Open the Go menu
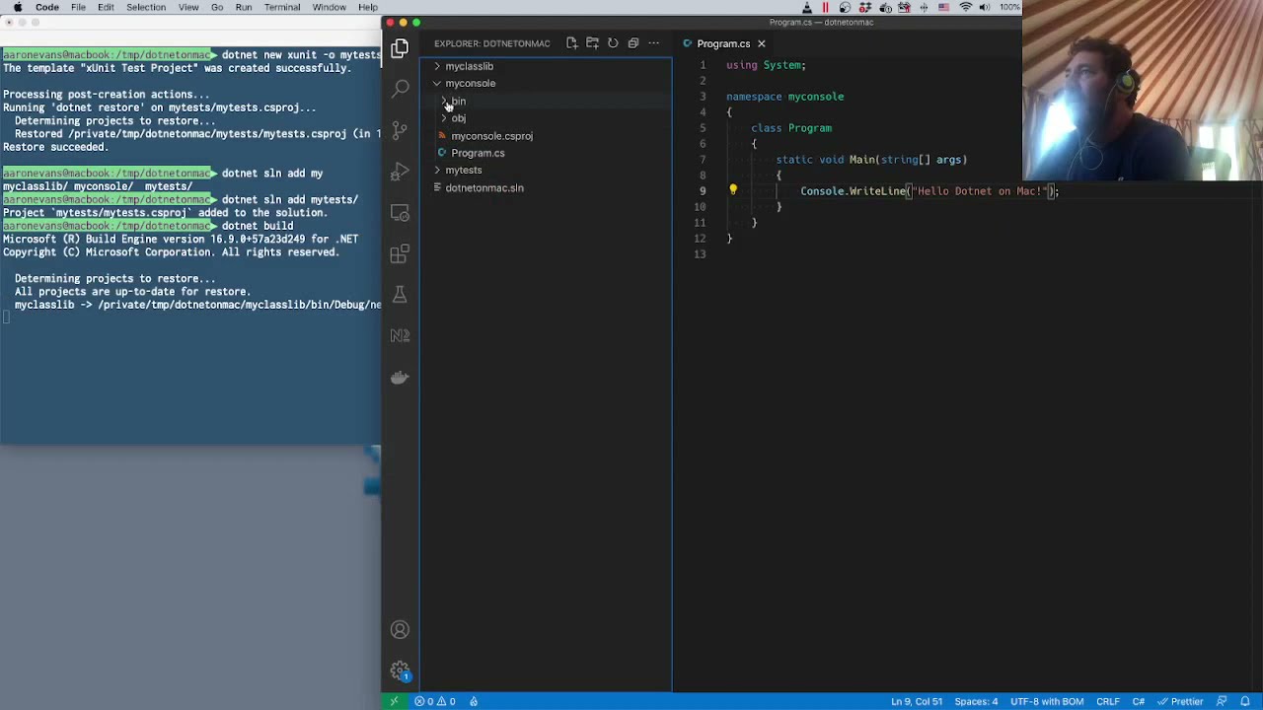This screenshot has width=1263, height=710. [217, 7]
